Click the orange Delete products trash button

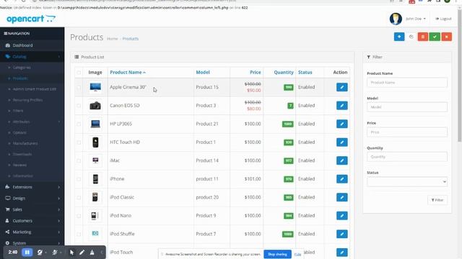click(423, 37)
